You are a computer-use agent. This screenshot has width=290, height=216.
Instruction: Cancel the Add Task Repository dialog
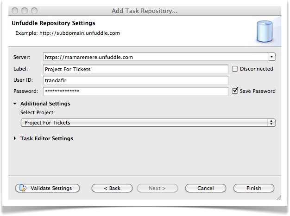[x=206, y=188]
